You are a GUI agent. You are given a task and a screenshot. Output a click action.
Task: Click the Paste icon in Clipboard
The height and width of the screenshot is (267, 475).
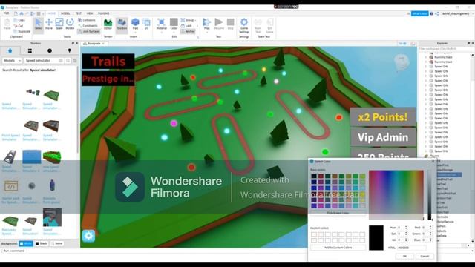pyautogui.click(x=7, y=24)
